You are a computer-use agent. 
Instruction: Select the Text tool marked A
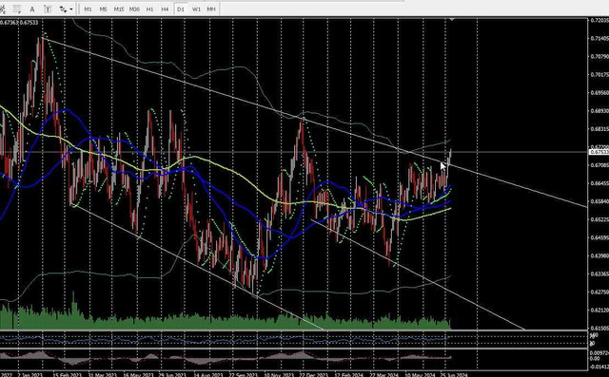tap(32, 9)
